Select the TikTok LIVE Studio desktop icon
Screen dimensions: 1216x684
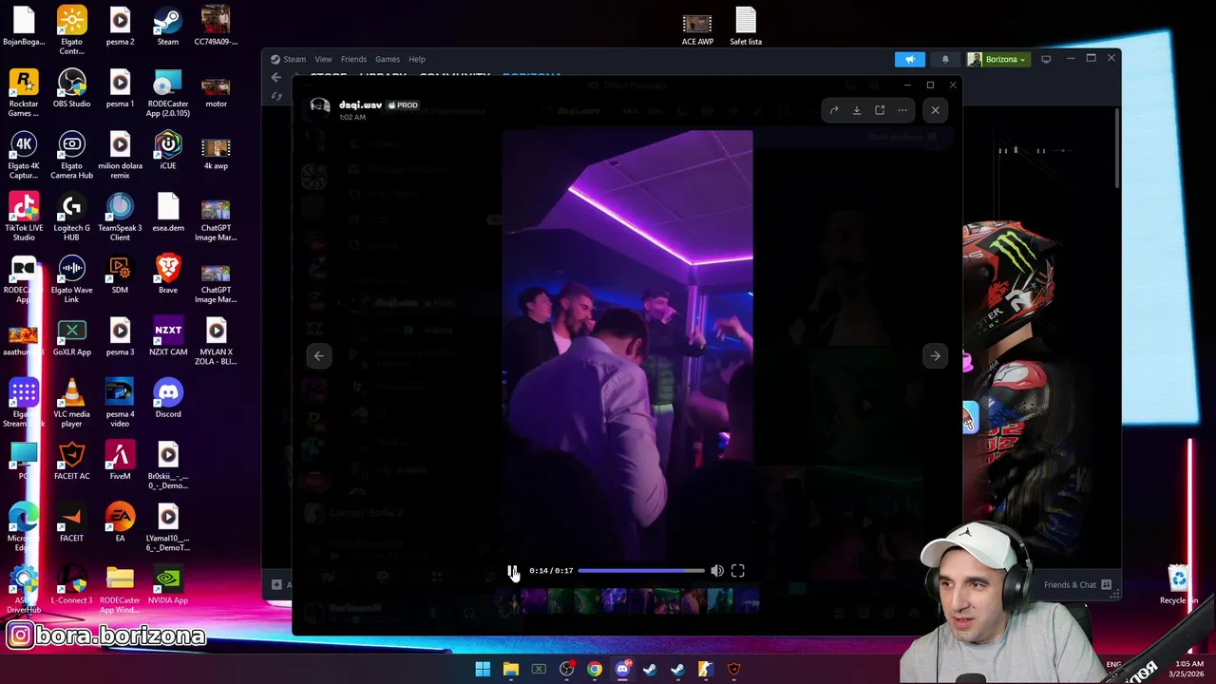point(24,217)
